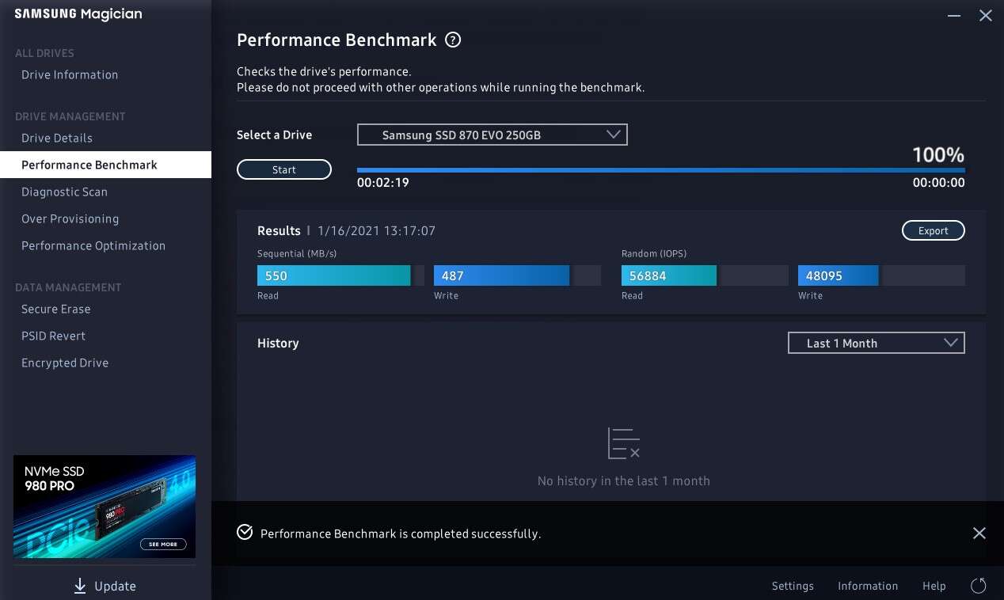Open Secure Erase option
This screenshot has height=600, width=1004.
55,309
